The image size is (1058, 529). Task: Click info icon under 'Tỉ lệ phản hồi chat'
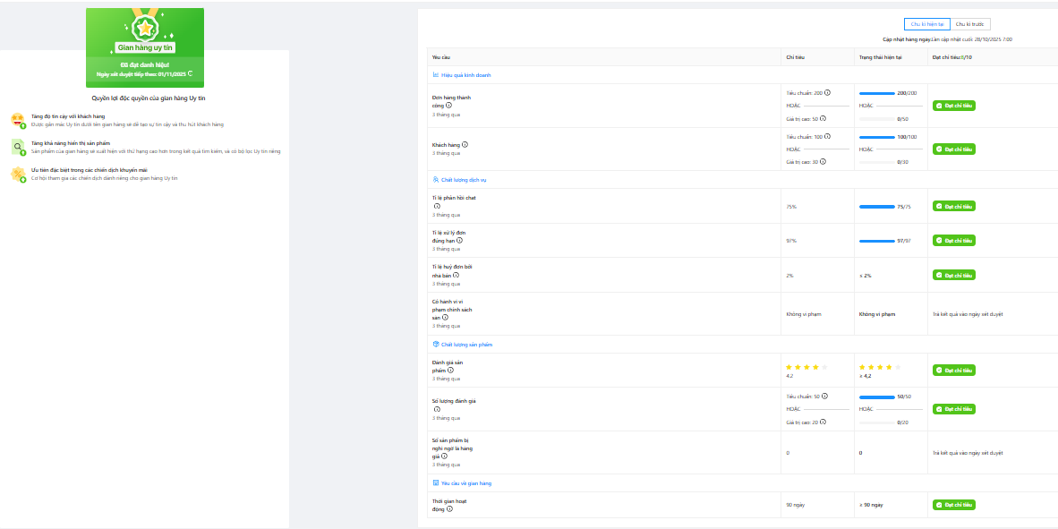(435, 206)
